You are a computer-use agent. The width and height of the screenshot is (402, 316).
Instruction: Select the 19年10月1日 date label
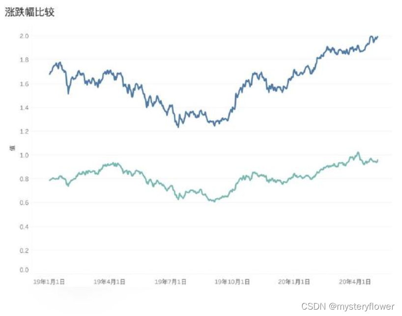(232, 282)
